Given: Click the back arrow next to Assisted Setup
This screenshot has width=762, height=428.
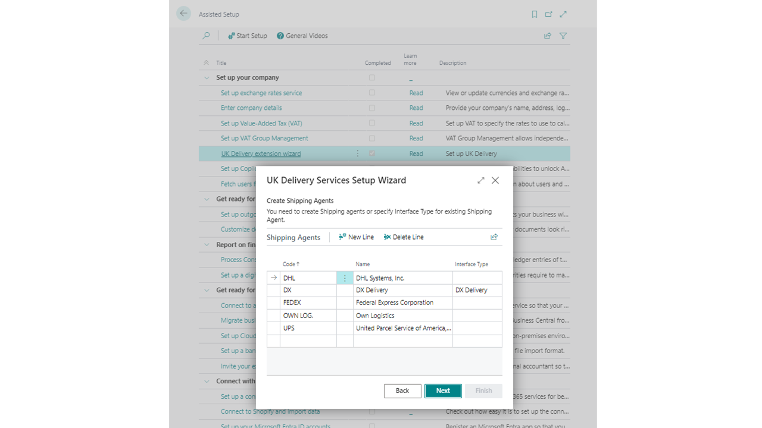Looking at the screenshot, I should 183,13.
